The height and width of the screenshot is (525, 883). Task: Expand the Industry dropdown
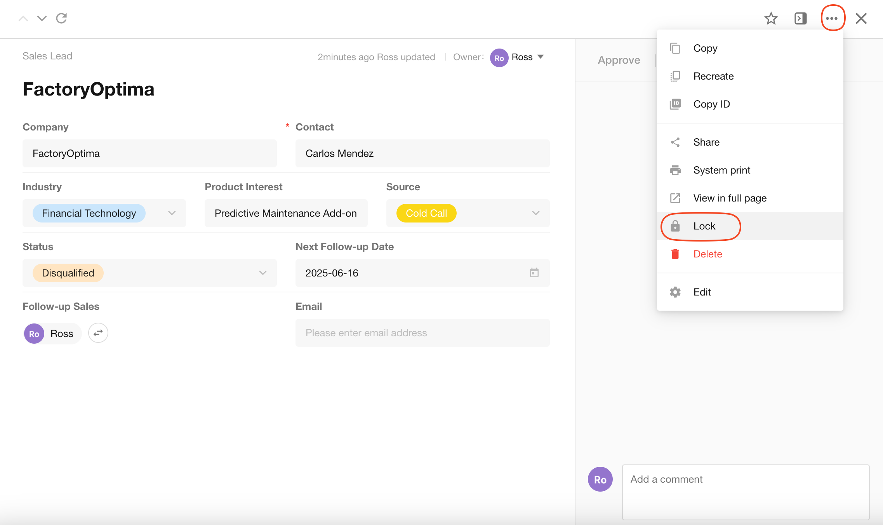click(x=172, y=213)
